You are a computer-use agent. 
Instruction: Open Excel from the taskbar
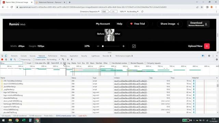pyautogui.click(x=24, y=120)
